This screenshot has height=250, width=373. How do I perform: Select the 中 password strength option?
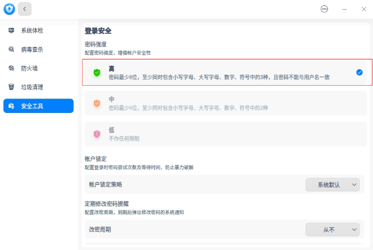coord(226,103)
